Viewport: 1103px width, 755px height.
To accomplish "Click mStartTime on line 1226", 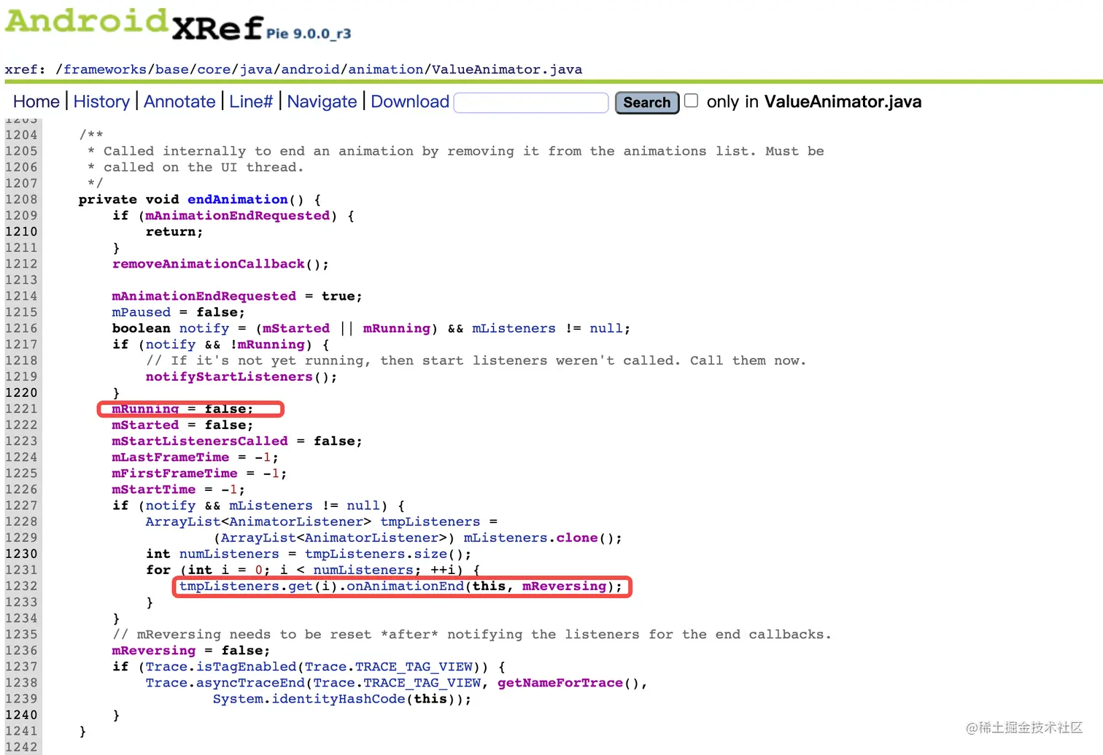I will coord(154,489).
